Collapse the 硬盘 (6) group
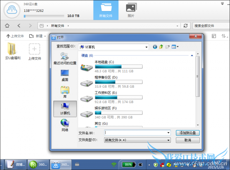 (x=192, y=56)
